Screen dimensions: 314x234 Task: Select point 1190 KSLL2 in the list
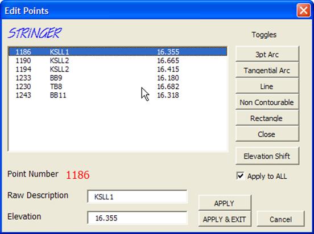tap(118, 60)
